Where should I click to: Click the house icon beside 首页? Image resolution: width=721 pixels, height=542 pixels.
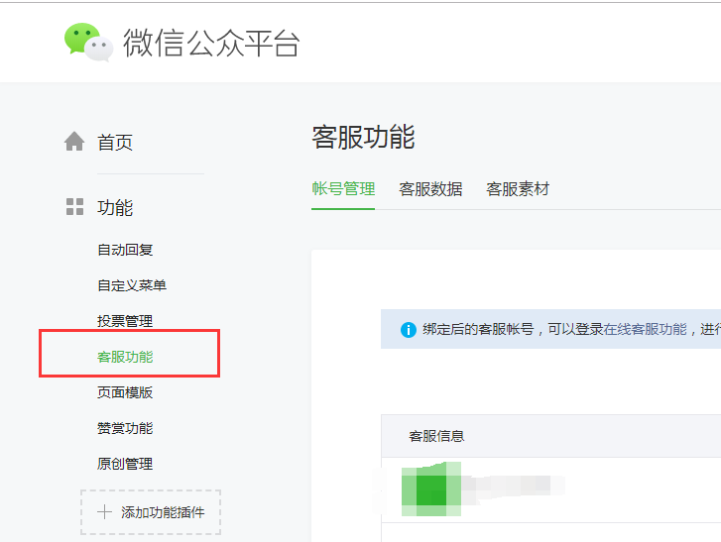pyautogui.click(x=74, y=142)
